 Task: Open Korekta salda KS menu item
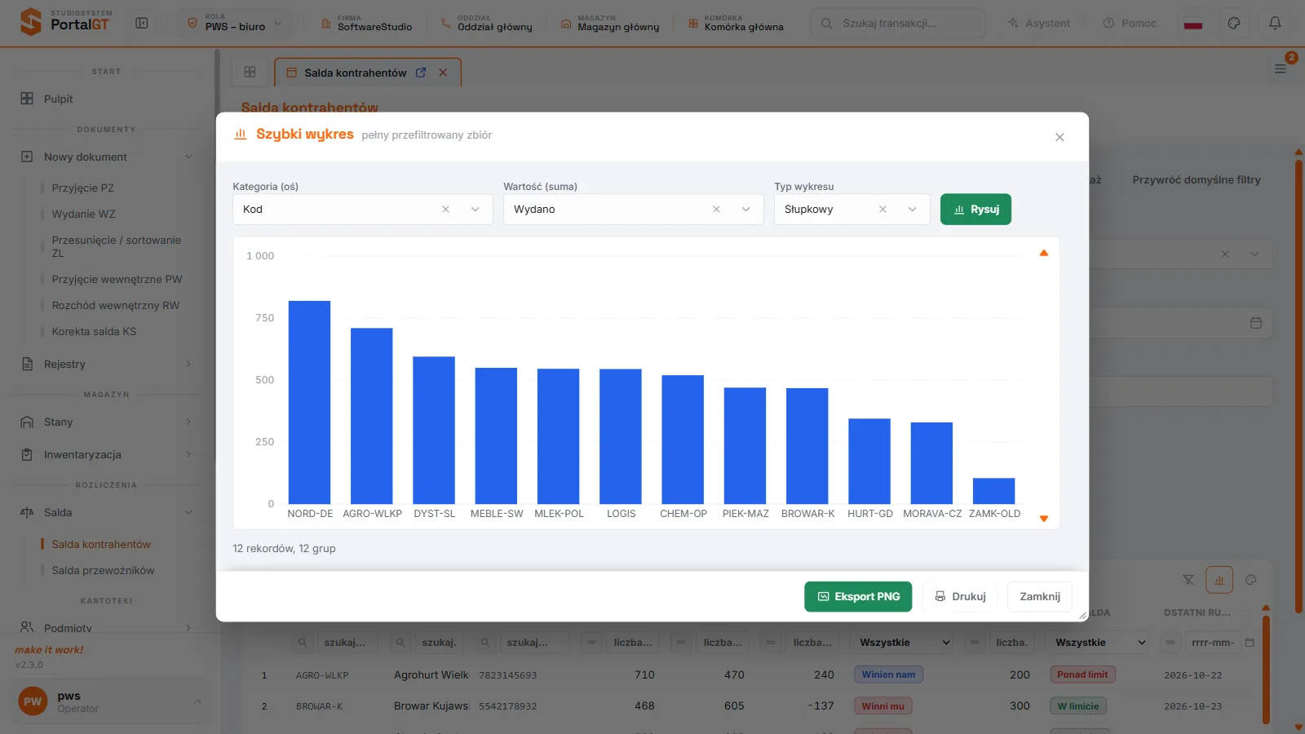[x=94, y=331]
